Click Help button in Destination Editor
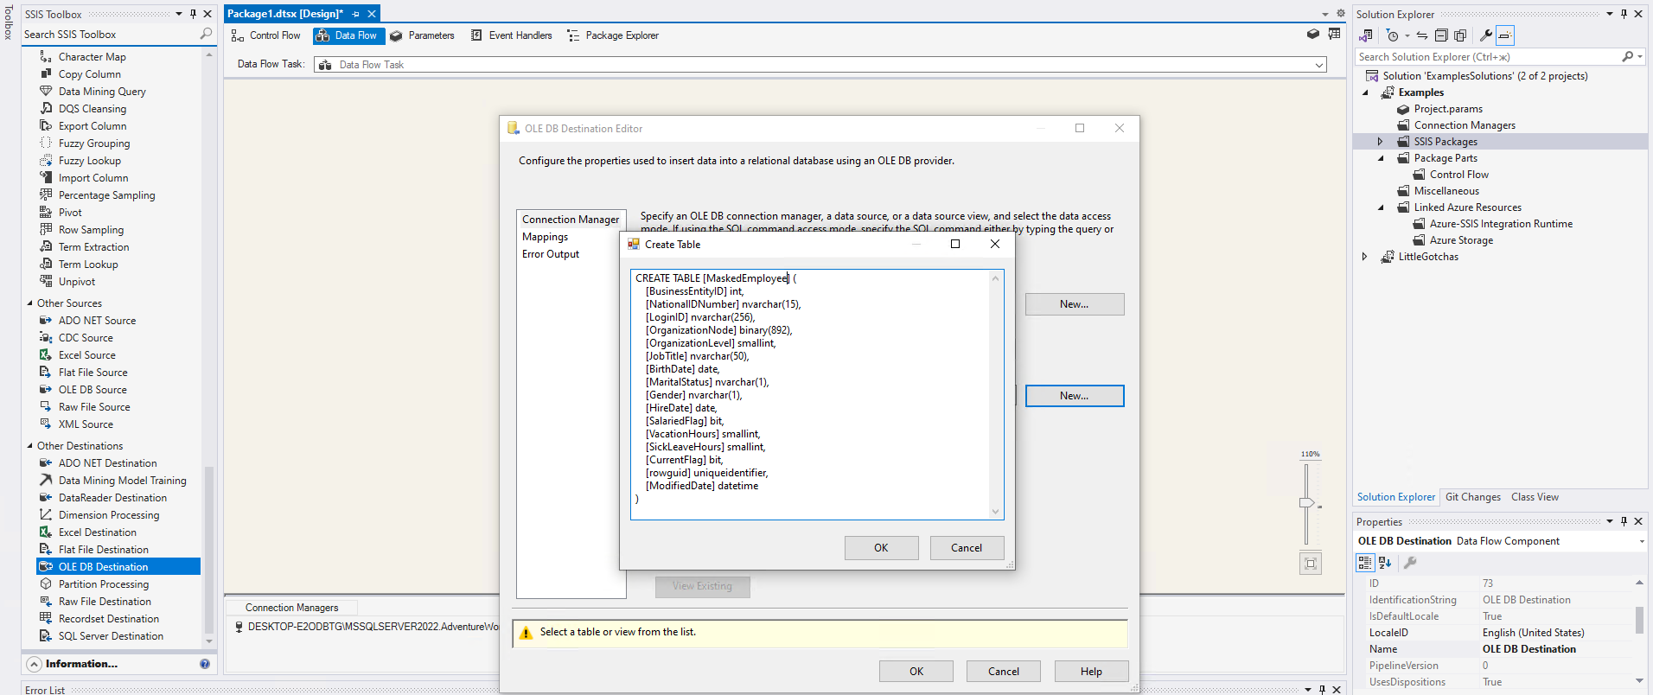Screen dimensions: 1653x695 point(1091,672)
